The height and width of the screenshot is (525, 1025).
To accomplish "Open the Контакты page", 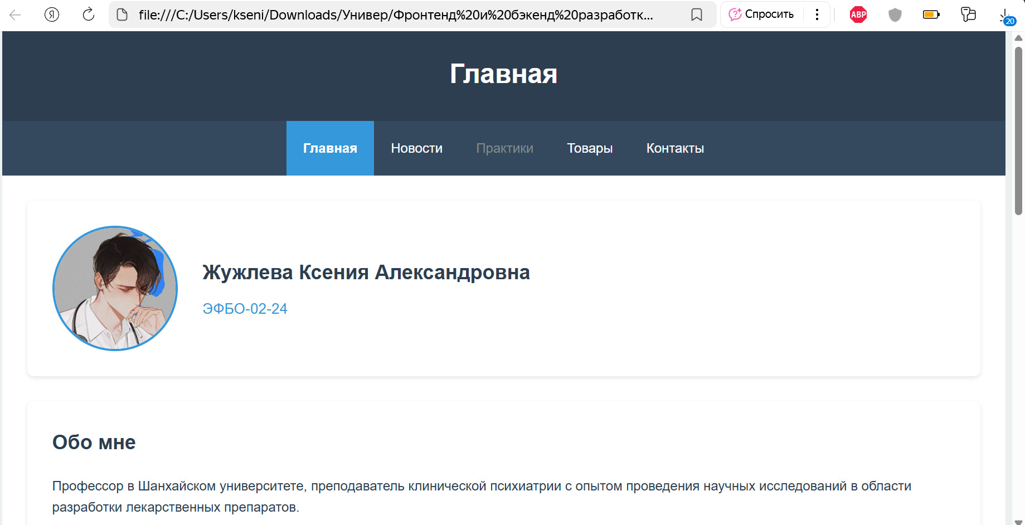I will (675, 148).
